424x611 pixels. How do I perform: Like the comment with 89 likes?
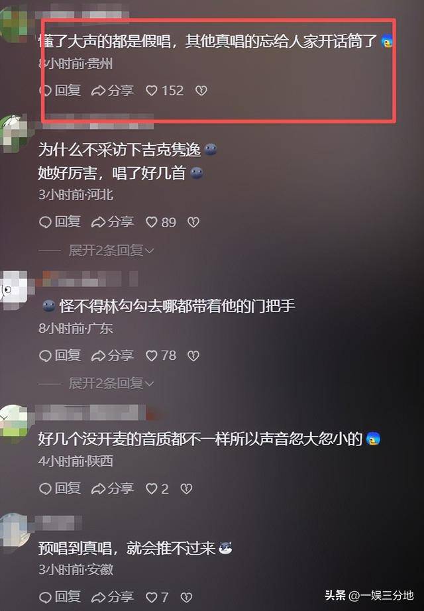(160, 222)
